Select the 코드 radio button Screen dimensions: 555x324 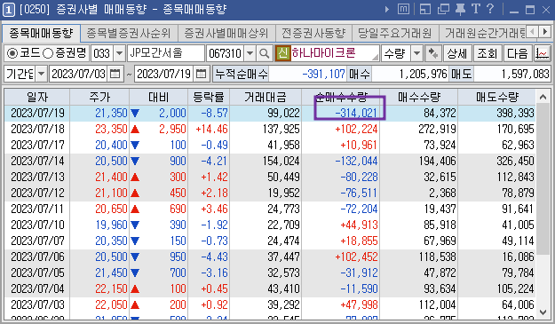(x=12, y=53)
